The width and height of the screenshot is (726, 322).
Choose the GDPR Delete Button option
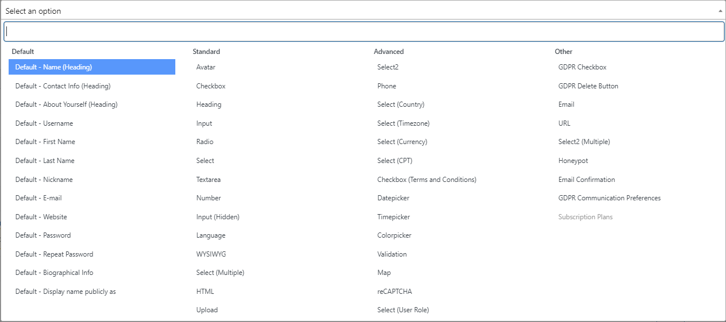pos(635,86)
